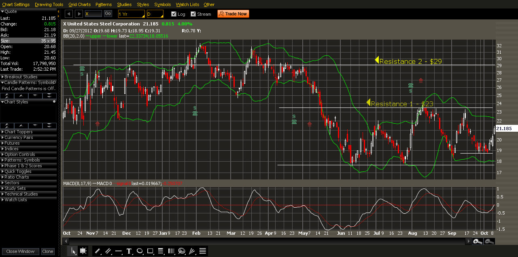Toggle the Stream checkbox
Image resolution: width=518 pixels, height=257 pixels.
click(x=193, y=14)
